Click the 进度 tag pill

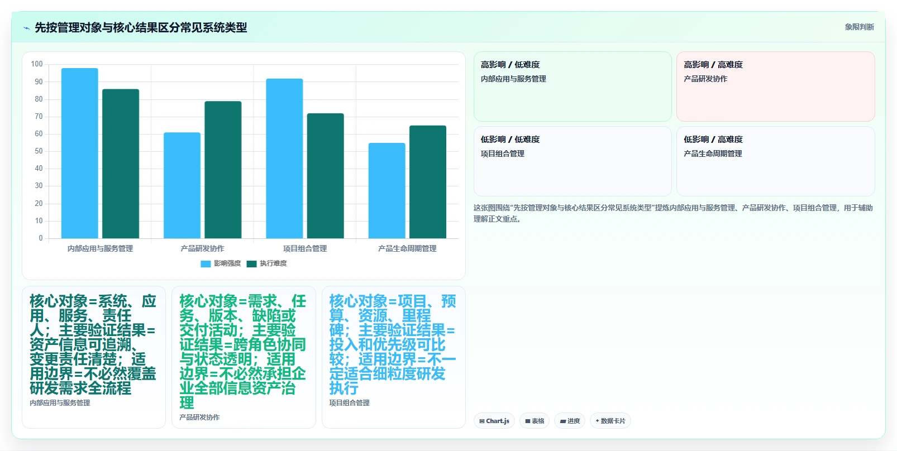570,421
